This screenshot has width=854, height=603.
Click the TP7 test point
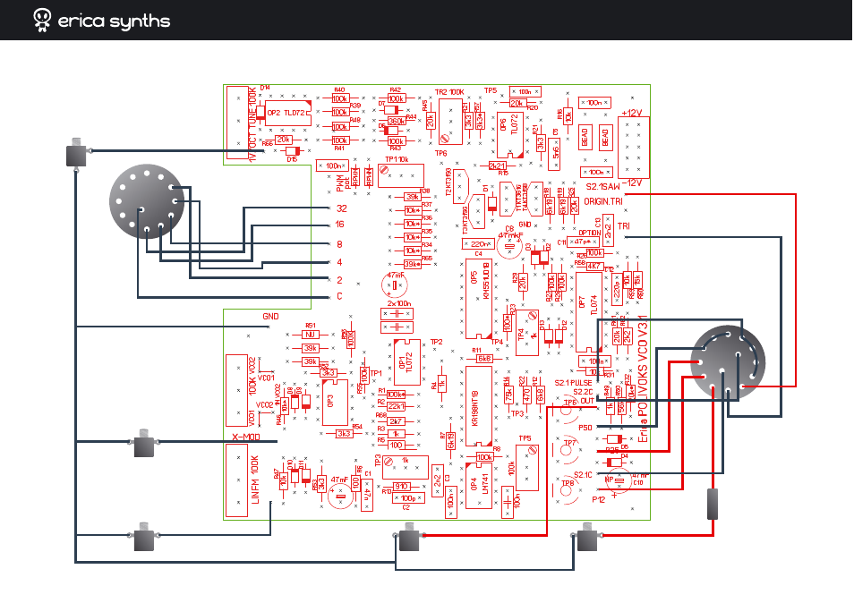[567, 451]
